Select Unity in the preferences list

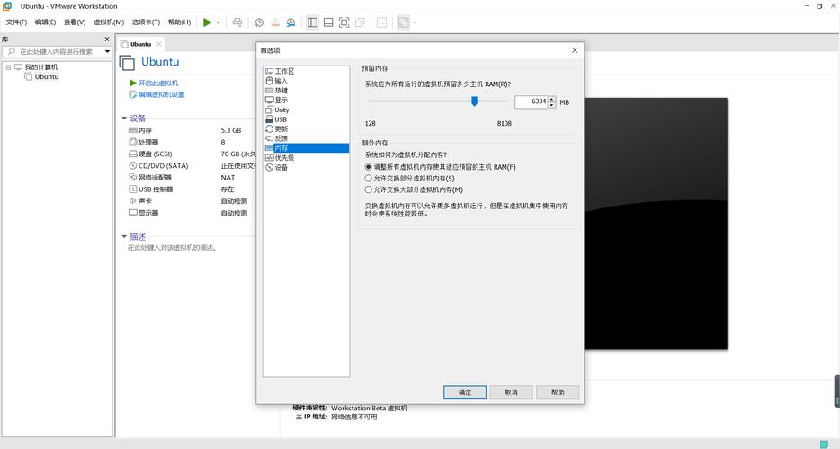tap(281, 110)
